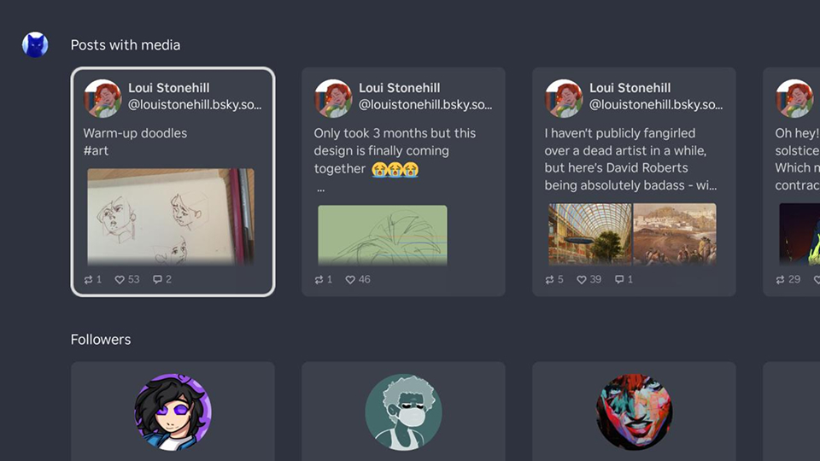The width and height of the screenshot is (820, 461).
Task: Repost the three-months design post
Action: click(x=323, y=280)
